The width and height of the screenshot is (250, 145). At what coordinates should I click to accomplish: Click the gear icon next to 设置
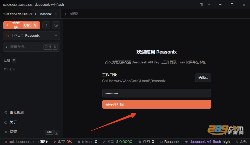6,132
